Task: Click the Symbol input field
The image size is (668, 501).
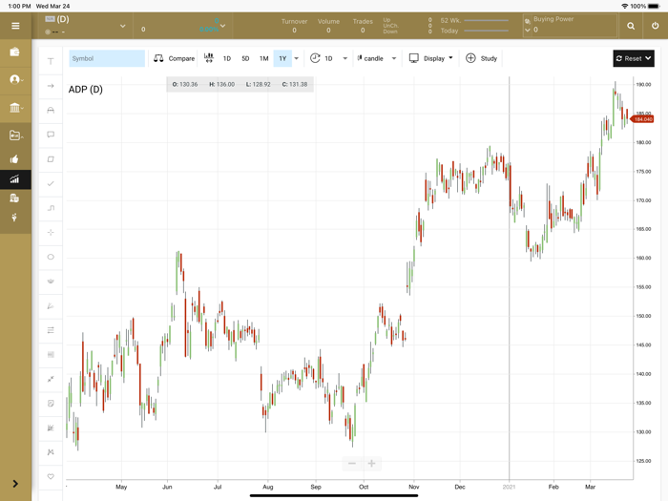Action: coord(107,58)
